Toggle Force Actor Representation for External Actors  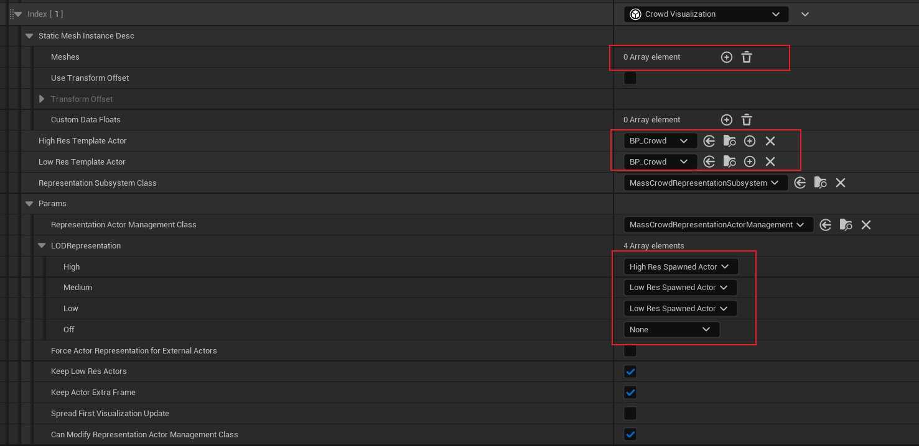(x=630, y=351)
